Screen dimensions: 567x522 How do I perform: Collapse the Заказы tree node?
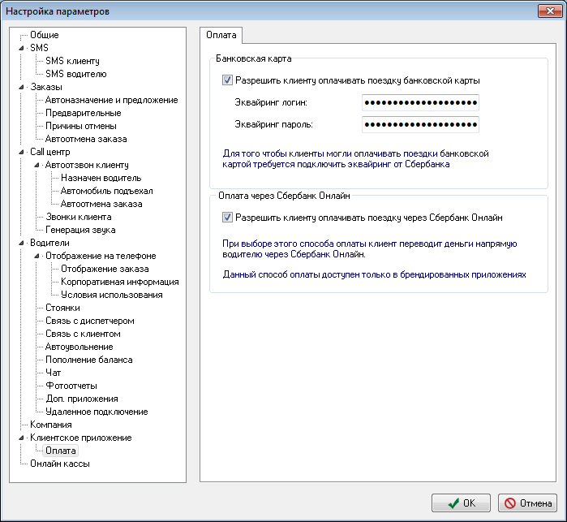(x=21, y=87)
